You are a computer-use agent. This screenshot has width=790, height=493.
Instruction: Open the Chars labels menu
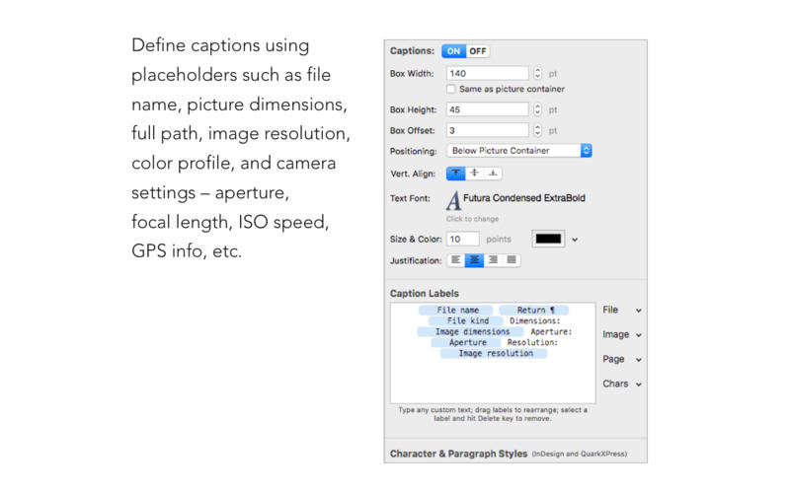622,384
